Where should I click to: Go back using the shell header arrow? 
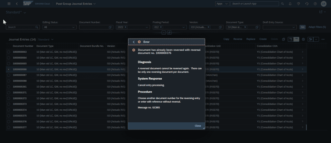(17, 4)
